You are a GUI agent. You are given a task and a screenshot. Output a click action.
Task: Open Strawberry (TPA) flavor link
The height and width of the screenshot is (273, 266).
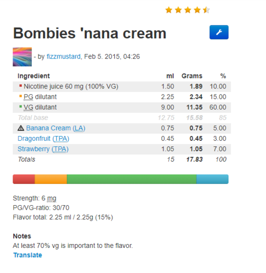pyautogui.click(x=43, y=149)
